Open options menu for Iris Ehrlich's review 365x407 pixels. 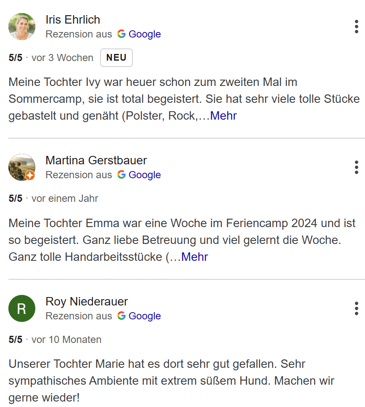click(x=356, y=27)
